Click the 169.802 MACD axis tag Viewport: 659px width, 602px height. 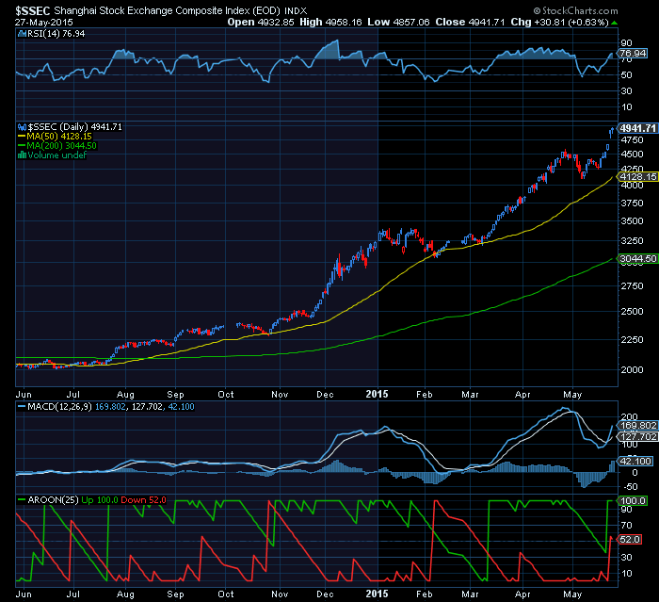click(637, 425)
